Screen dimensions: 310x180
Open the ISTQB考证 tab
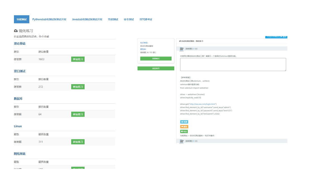point(146,20)
